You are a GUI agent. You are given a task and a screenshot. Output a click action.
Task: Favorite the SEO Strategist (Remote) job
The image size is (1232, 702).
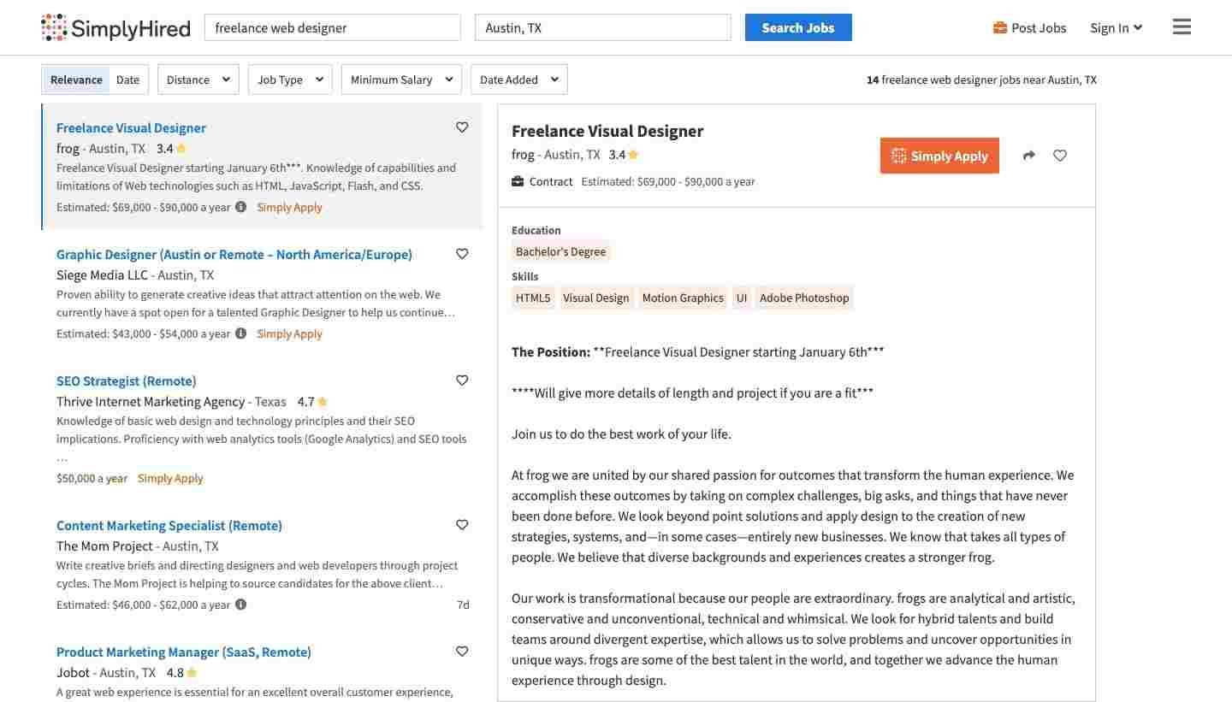pos(462,380)
